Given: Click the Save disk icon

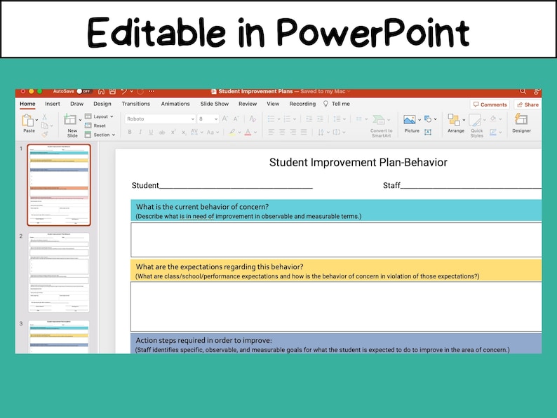Looking at the screenshot, I should click(113, 92).
